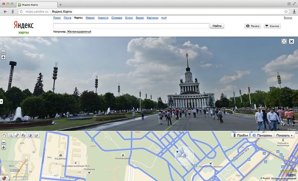Zoom in the panorama with plus button
This screenshot has height=181, width=298.
tap(3, 57)
